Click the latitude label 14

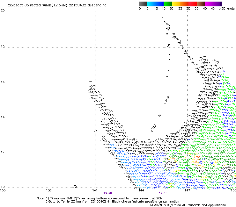pos(3,117)
